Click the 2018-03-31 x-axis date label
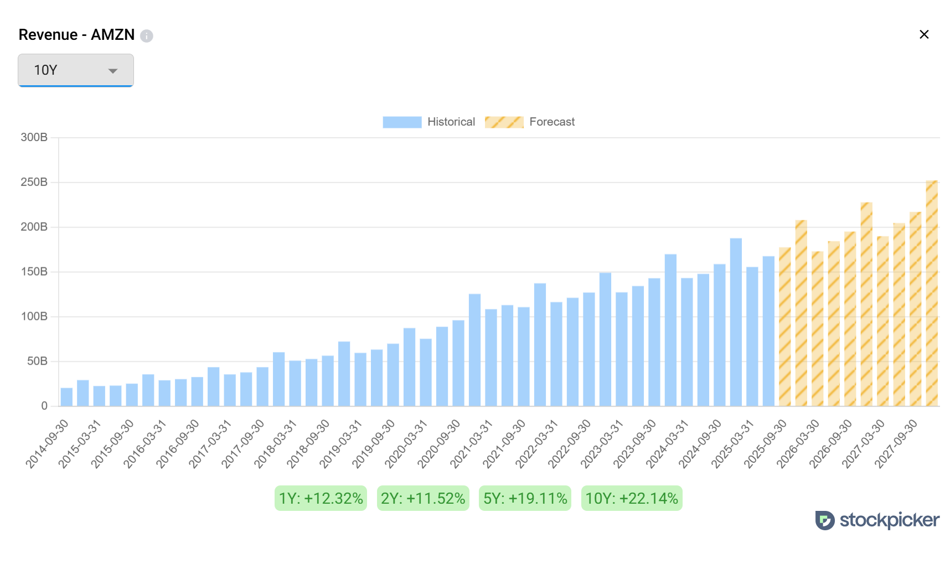This screenshot has height=569, width=945. (276, 444)
